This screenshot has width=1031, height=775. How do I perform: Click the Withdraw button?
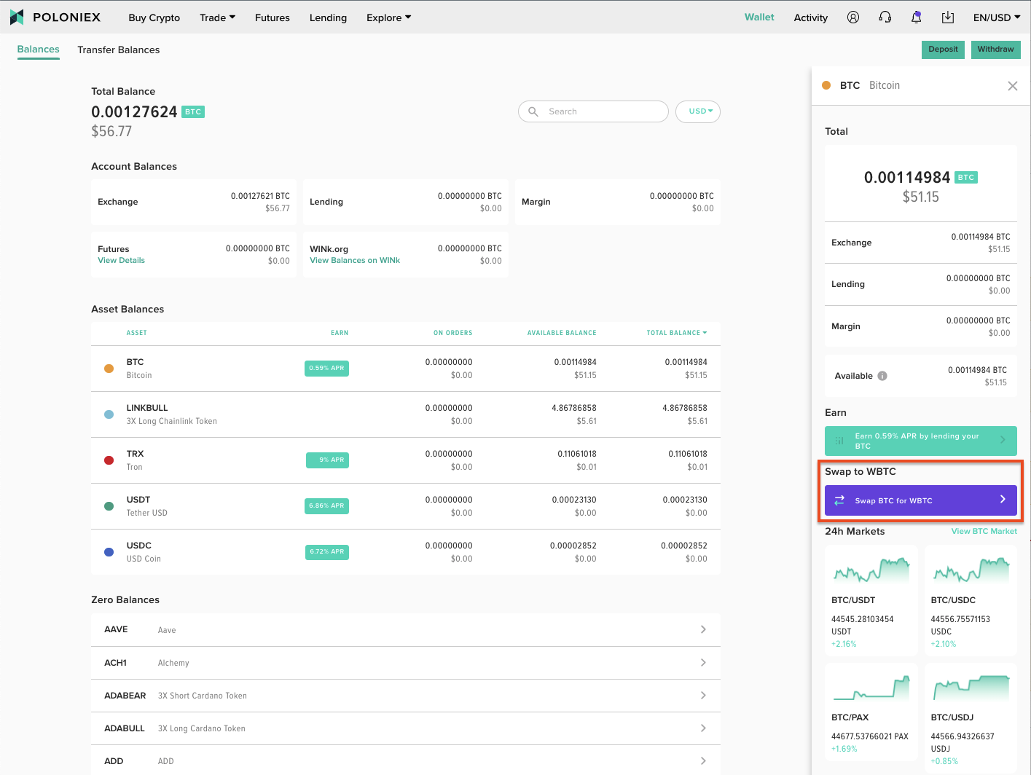995,50
